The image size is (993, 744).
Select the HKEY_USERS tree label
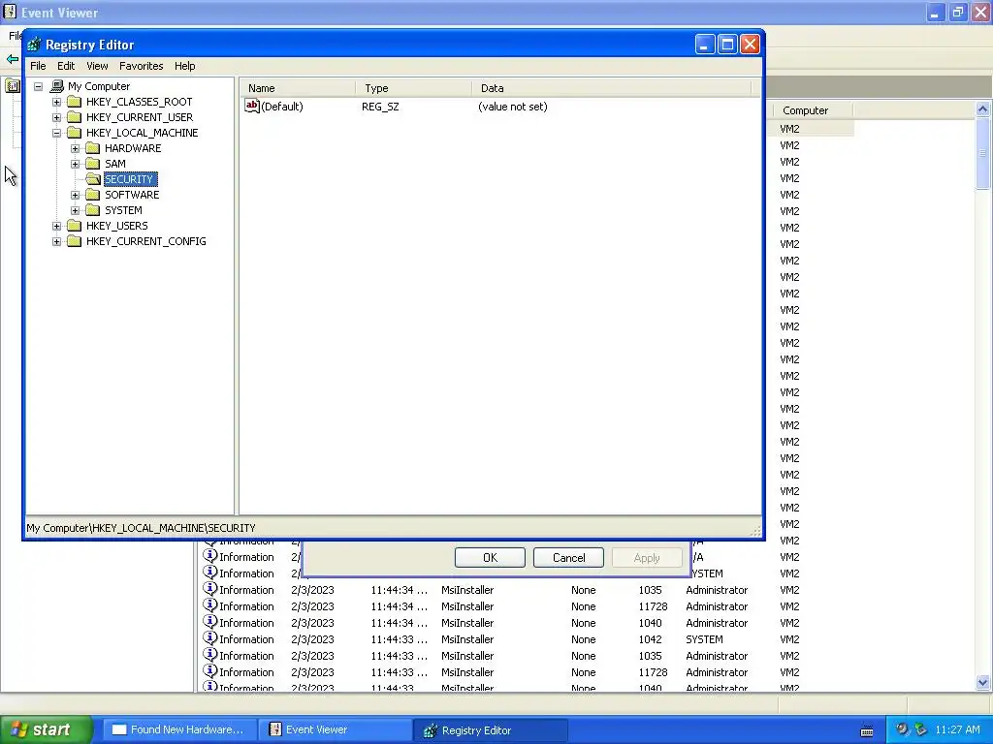point(117,226)
